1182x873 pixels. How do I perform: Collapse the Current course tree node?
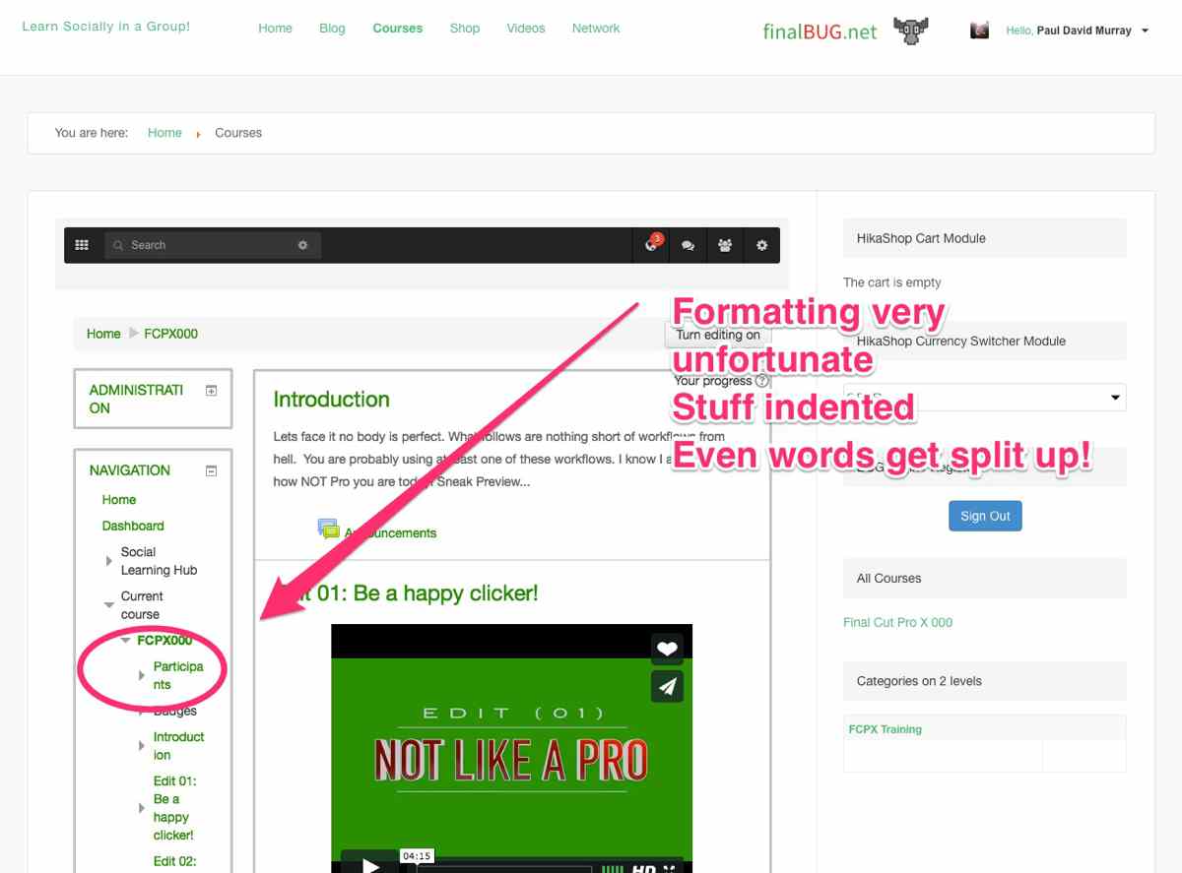(x=108, y=605)
